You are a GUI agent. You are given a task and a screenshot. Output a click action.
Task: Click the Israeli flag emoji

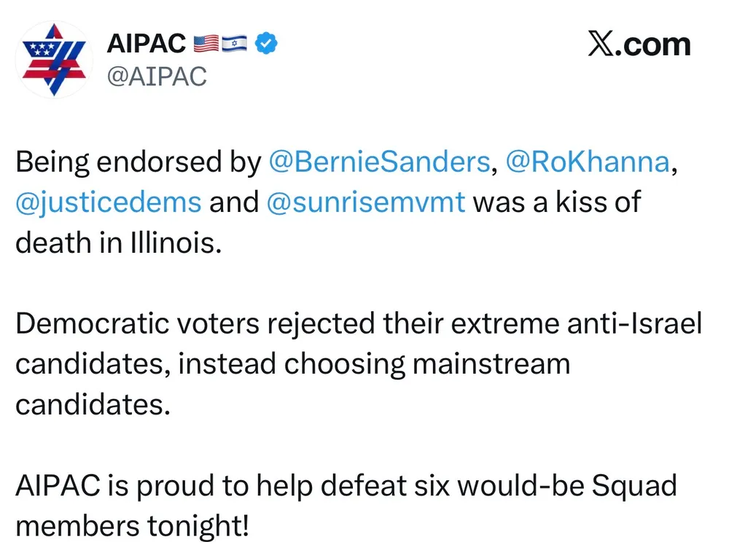(234, 44)
